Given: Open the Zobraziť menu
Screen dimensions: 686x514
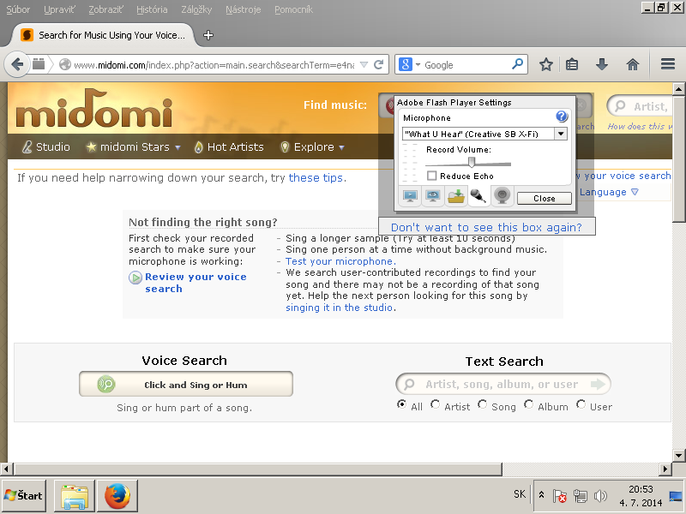Looking at the screenshot, I should point(105,9).
